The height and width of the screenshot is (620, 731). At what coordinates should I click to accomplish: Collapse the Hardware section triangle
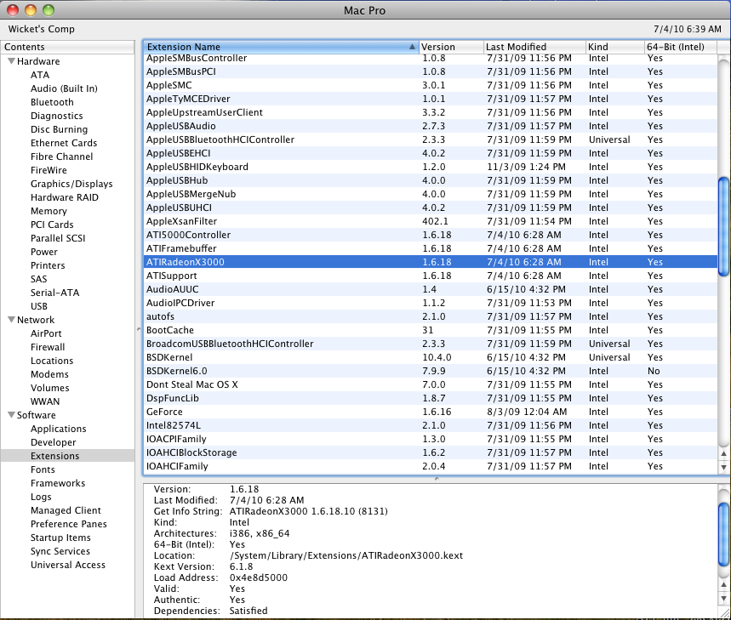[11, 61]
